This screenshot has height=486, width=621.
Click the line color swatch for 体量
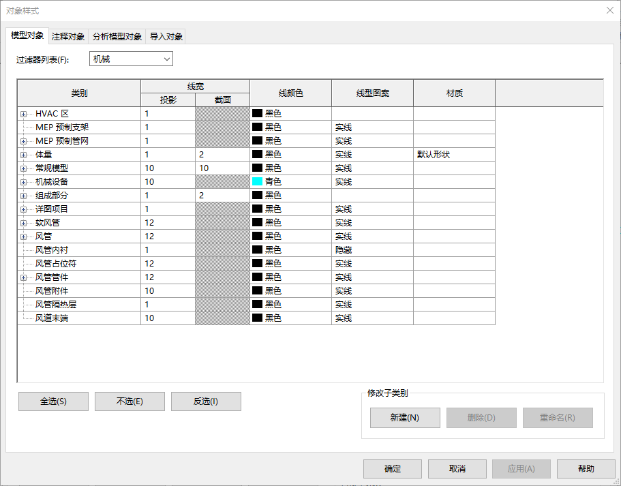tap(258, 154)
